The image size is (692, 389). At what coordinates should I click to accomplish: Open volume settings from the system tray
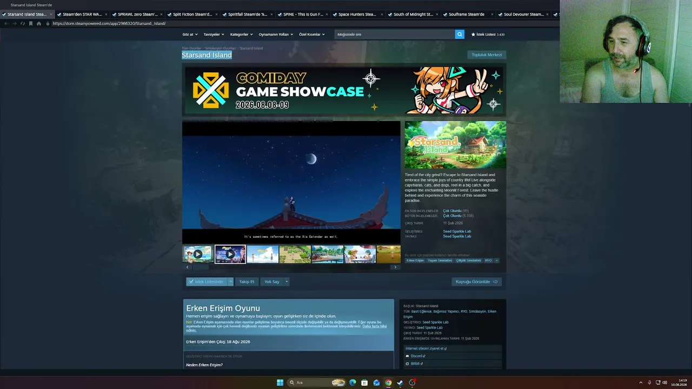[x=664, y=383]
